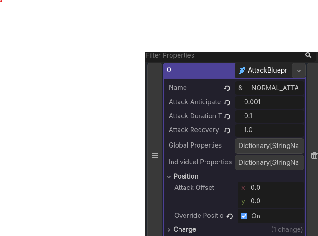Collapse the Position section
318x236 pixels.
tap(169, 177)
